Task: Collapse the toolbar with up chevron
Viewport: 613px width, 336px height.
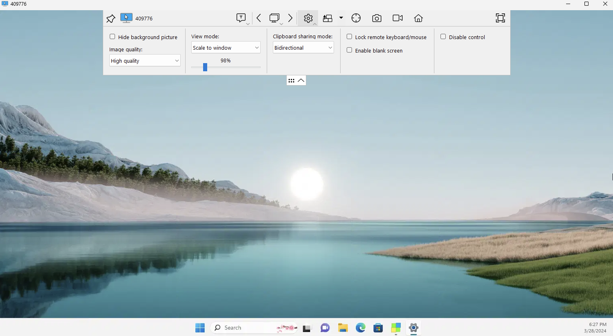Action: tap(301, 81)
